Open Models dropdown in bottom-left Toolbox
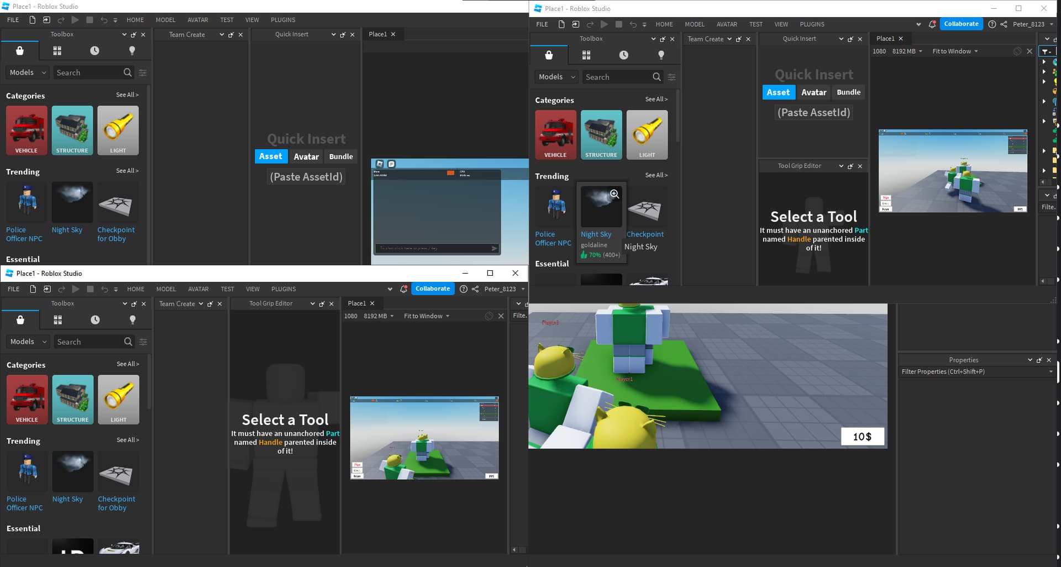The height and width of the screenshot is (567, 1061). 28,342
